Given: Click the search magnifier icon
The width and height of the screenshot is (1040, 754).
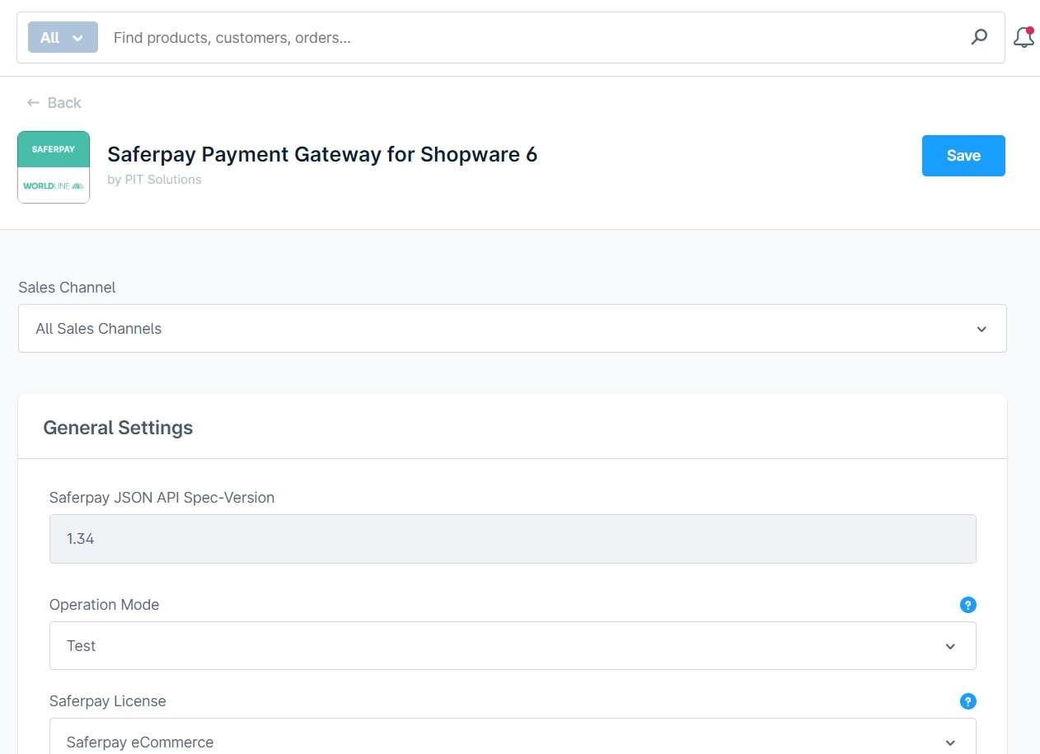Looking at the screenshot, I should coord(979,37).
